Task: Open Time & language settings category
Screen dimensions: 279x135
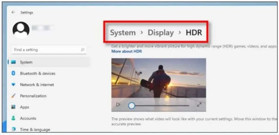Action: [35, 130]
